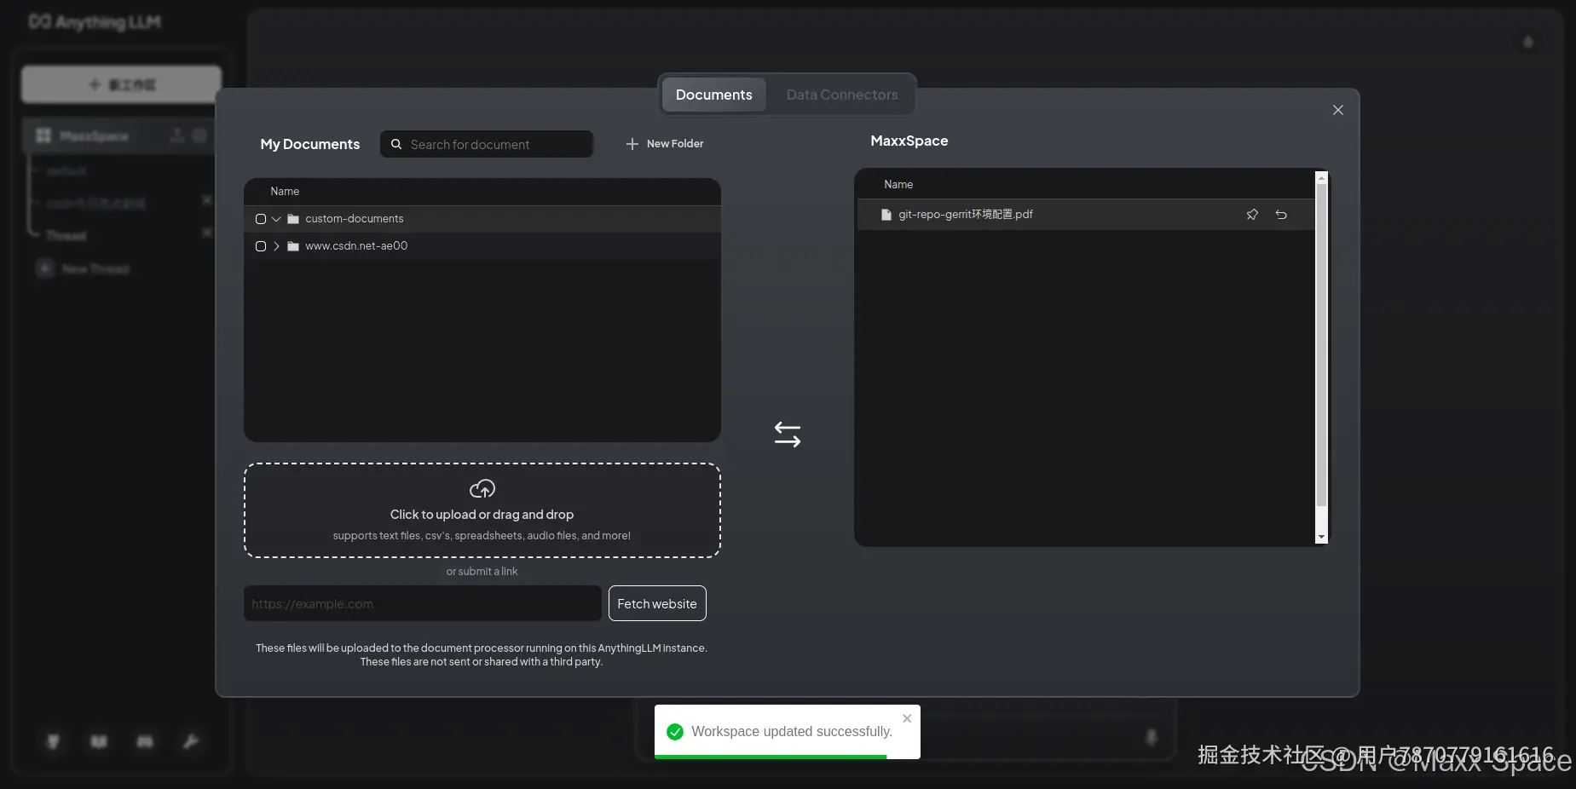Click the Name header in My Documents
This screenshot has width=1576, height=789.
[285, 192]
